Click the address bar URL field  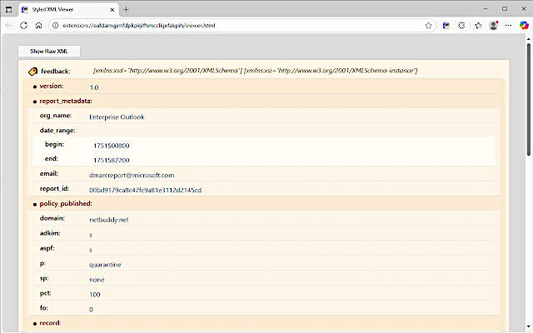click(242, 26)
